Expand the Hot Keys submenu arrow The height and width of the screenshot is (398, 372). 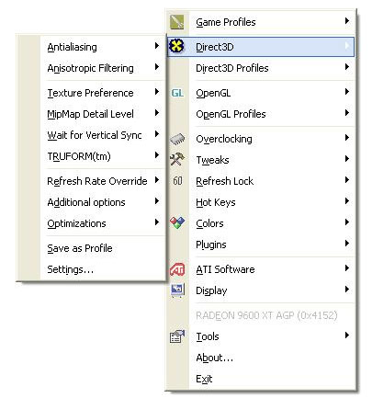click(346, 201)
